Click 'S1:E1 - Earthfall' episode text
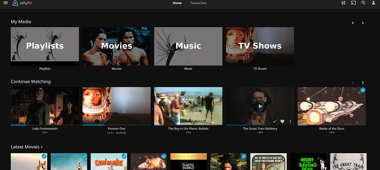This screenshot has width=380, height=170. click(117, 133)
